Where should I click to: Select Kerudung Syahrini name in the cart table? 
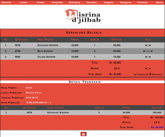click(x=48, y=45)
